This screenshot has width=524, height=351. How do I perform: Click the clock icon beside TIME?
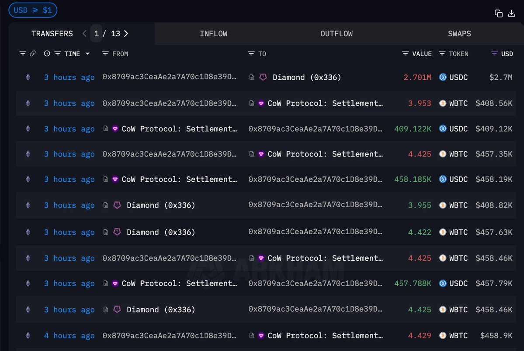pos(47,54)
